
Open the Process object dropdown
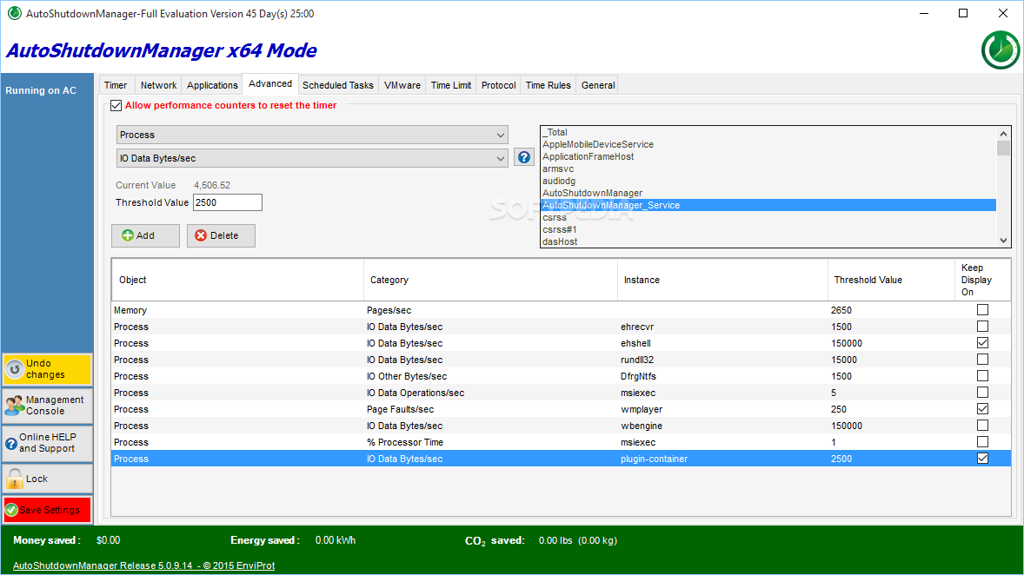312,135
